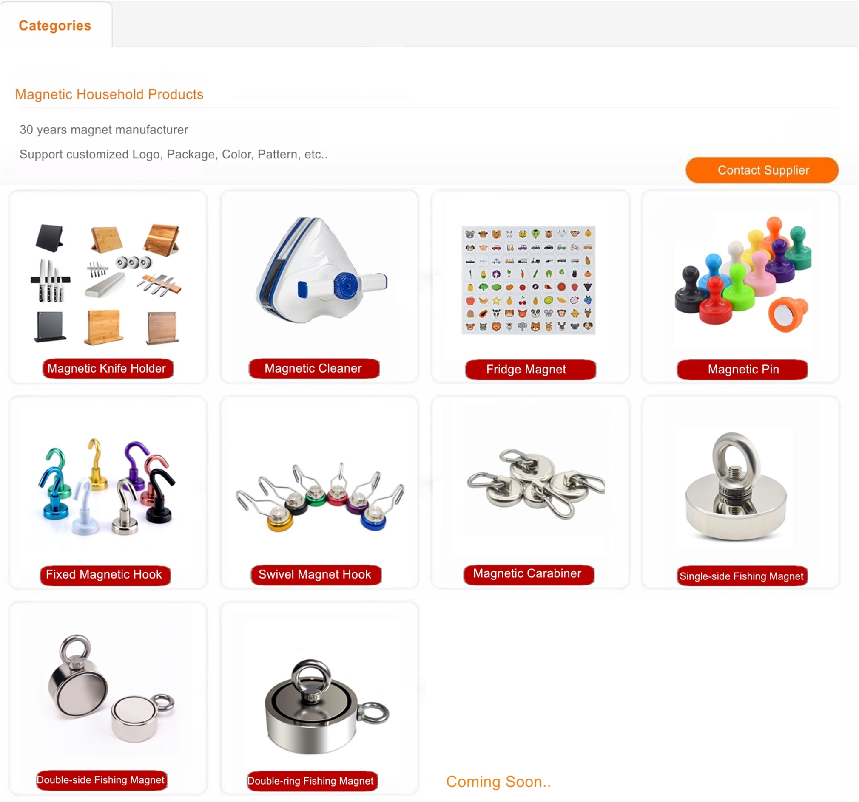Open Magnetic Household Products heading link
Viewport: 859px width, 802px height.
coord(109,94)
